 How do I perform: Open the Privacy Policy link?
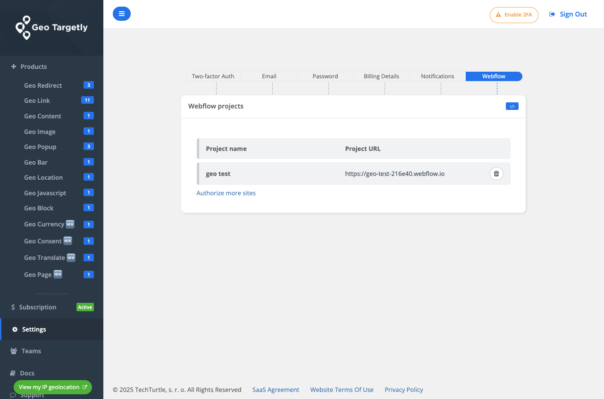tap(403, 390)
